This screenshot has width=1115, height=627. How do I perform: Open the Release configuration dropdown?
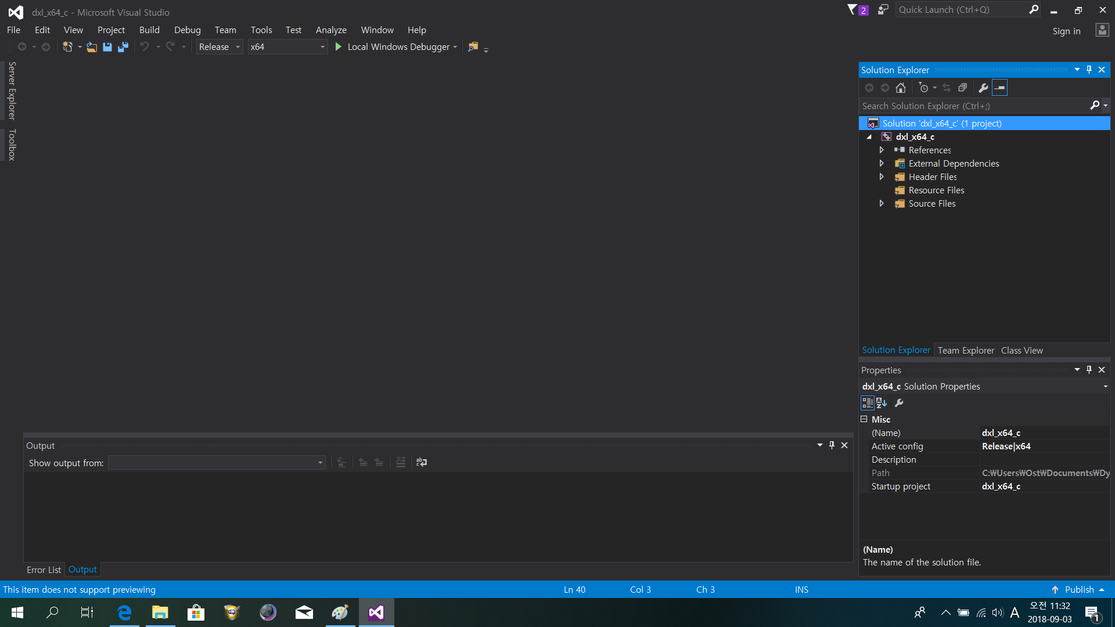tap(238, 47)
